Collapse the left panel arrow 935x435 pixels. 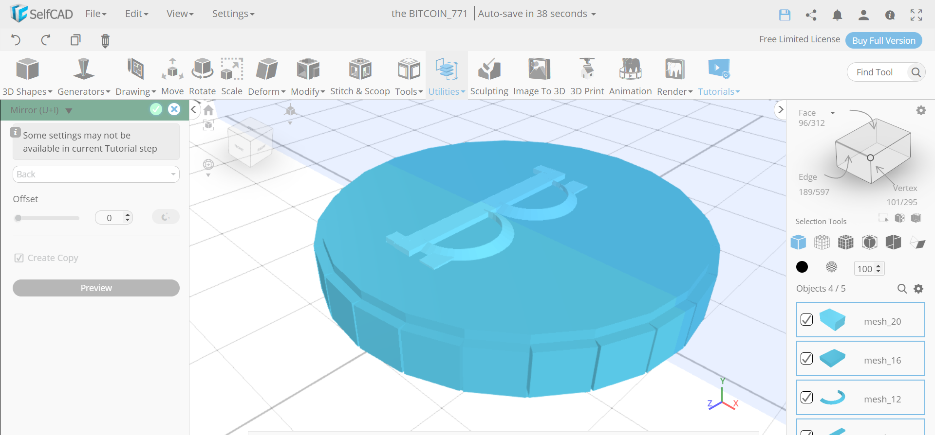tap(194, 109)
